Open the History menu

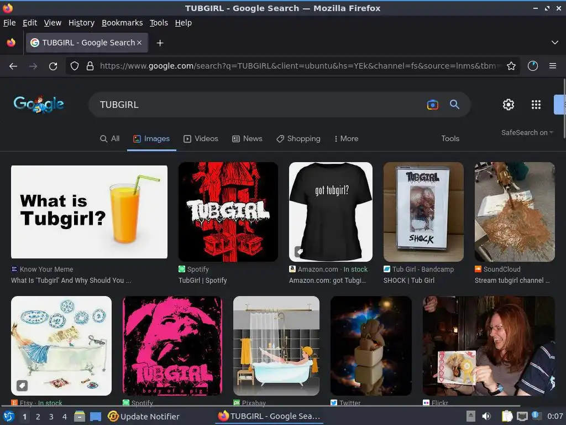pos(82,23)
